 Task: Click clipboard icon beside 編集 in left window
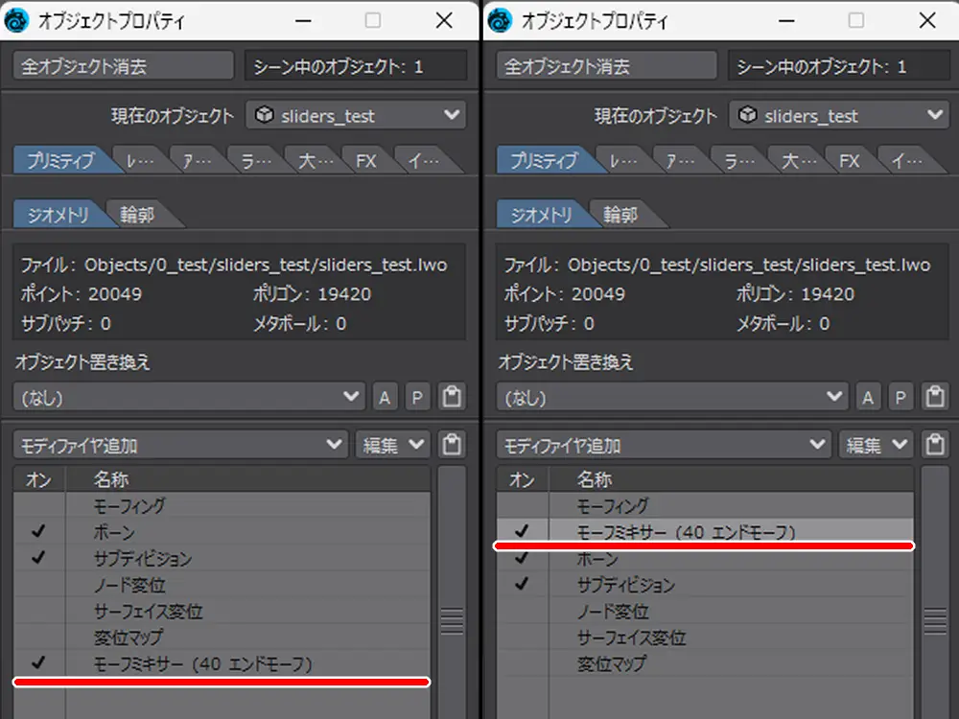click(x=451, y=445)
